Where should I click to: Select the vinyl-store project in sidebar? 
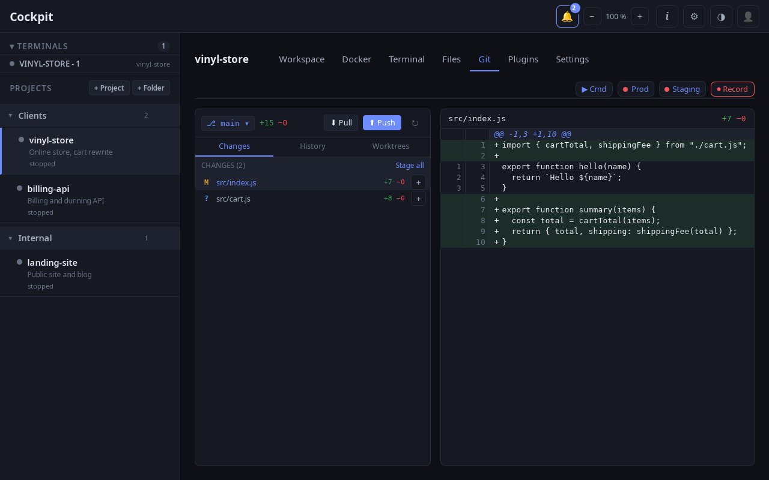tap(90, 151)
